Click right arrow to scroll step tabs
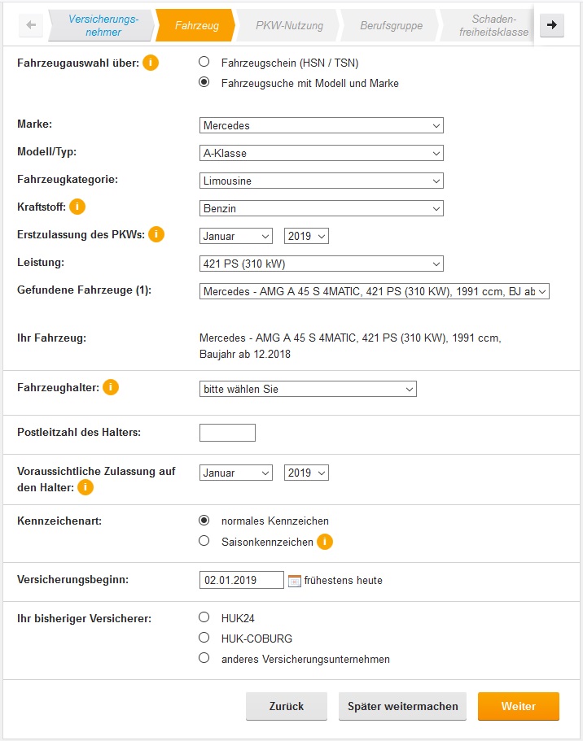Screen dimensions: 583x741 (x=552, y=25)
